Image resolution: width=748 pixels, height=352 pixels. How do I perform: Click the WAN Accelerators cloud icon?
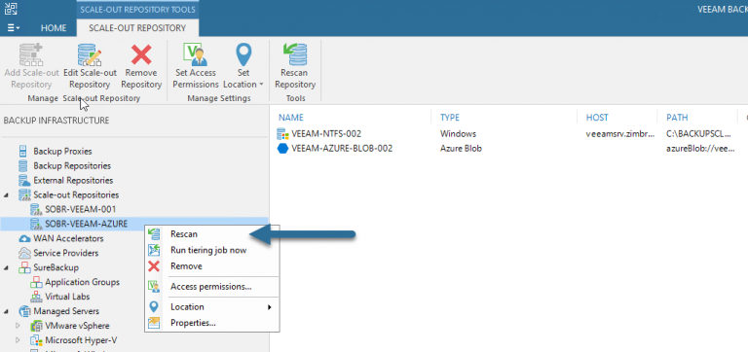tap(23, 238)
